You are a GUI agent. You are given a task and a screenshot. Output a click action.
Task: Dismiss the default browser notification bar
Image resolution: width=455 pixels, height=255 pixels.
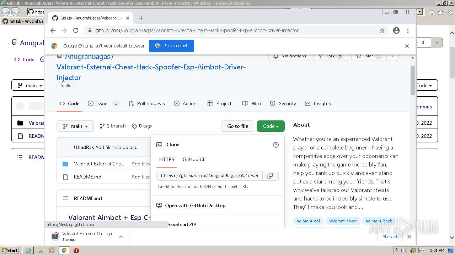[407, 46]
